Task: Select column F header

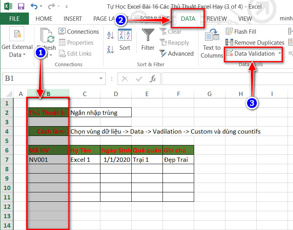Action: 179,94
